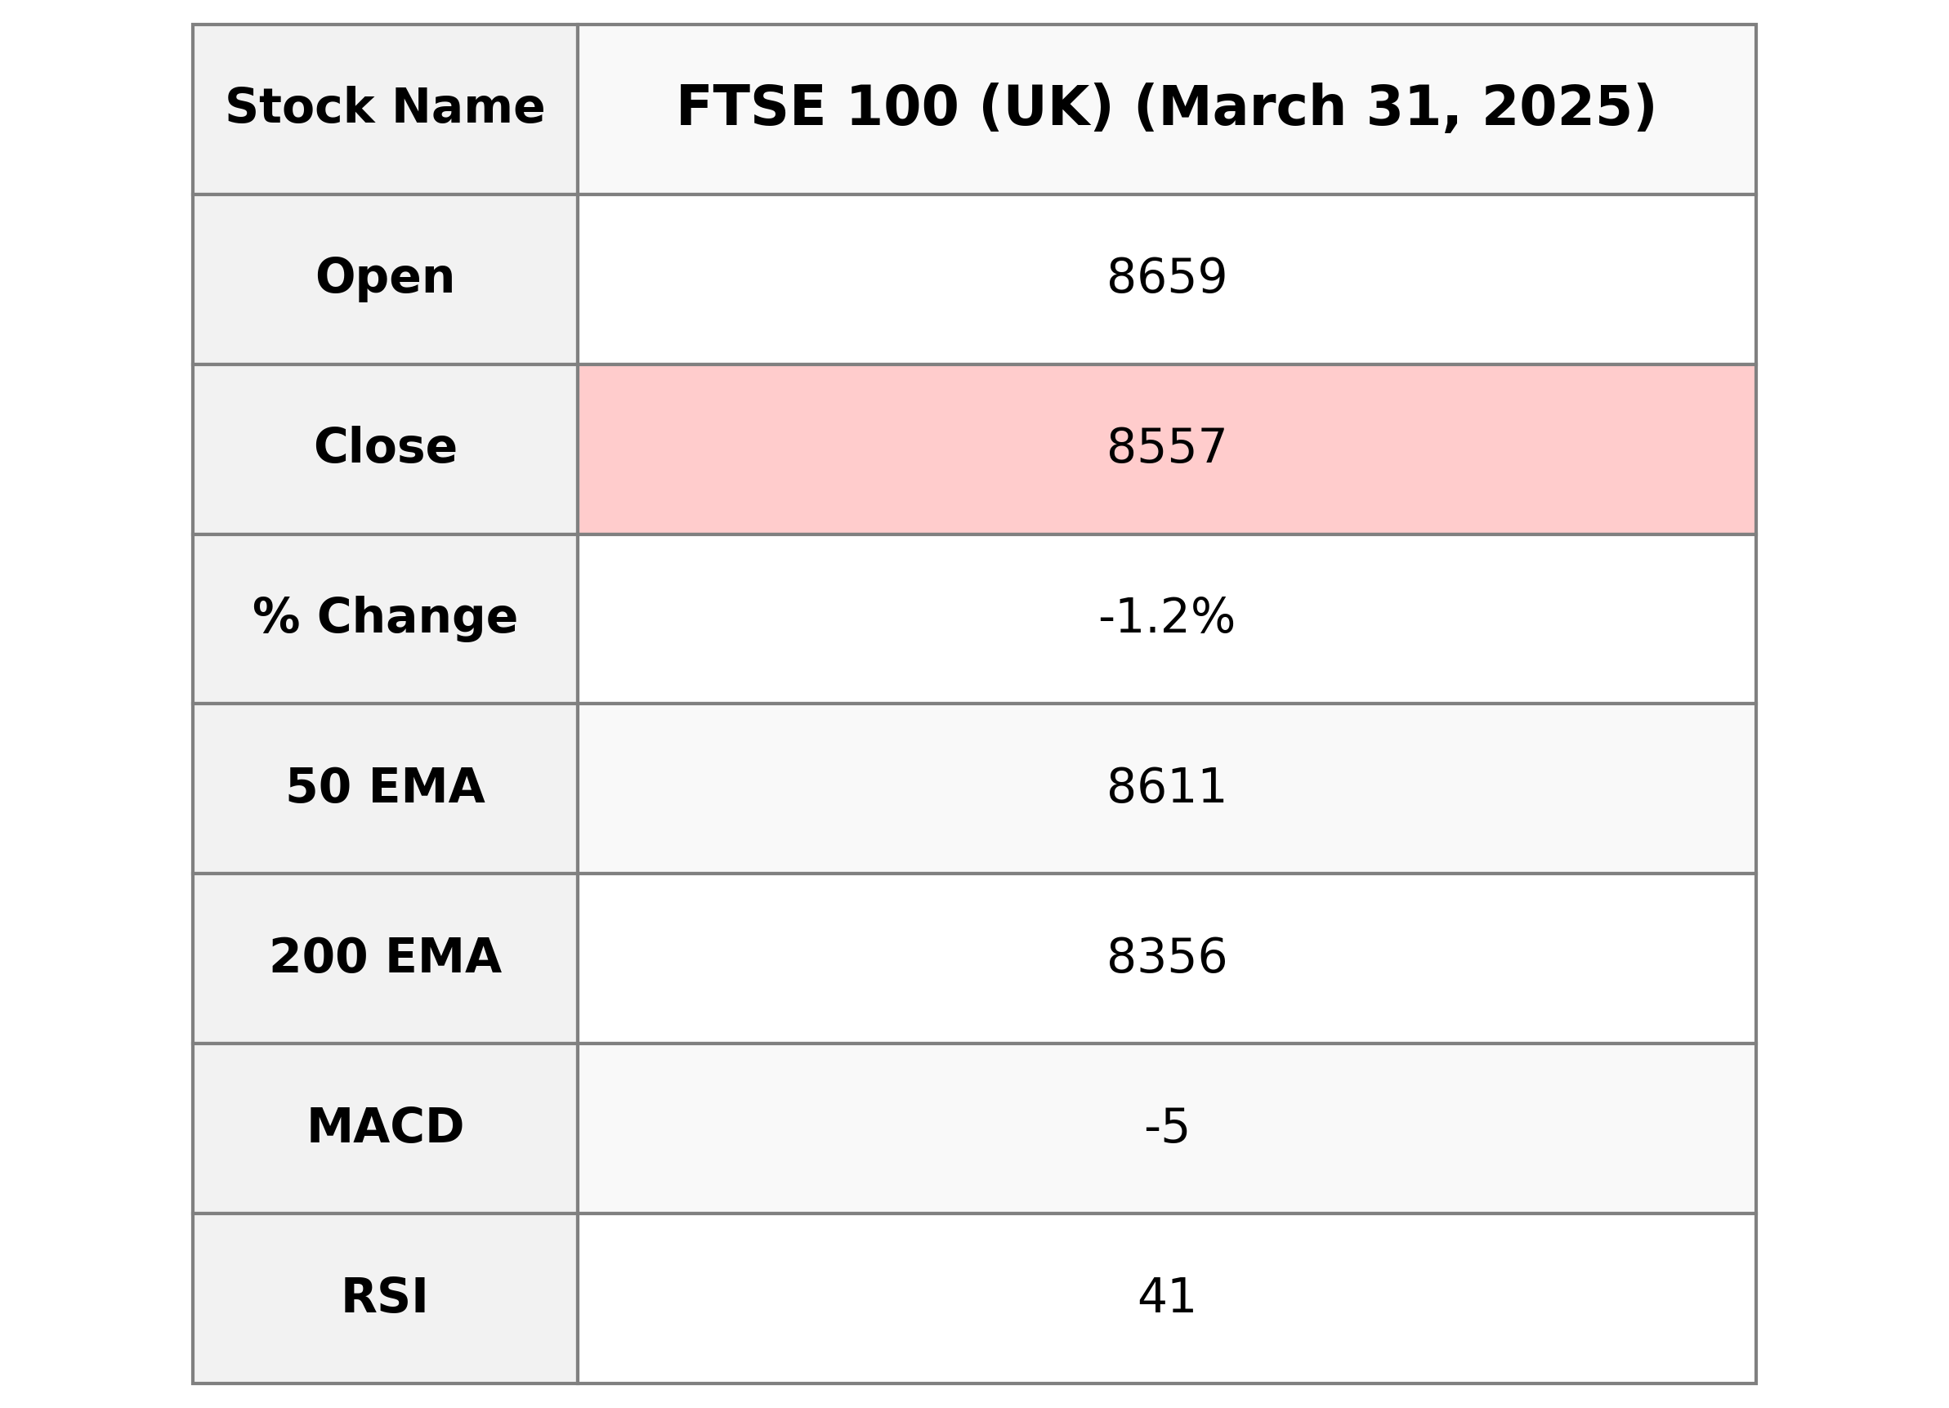This screenshot has height=1408, width=1949.
Task: Select the 50 EMA row label
Action: click(x=385, y=788)
